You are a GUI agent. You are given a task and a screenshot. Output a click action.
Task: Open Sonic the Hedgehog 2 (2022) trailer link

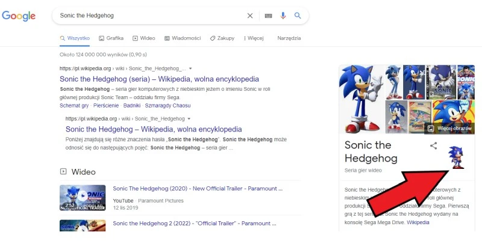tap(195, 224)
